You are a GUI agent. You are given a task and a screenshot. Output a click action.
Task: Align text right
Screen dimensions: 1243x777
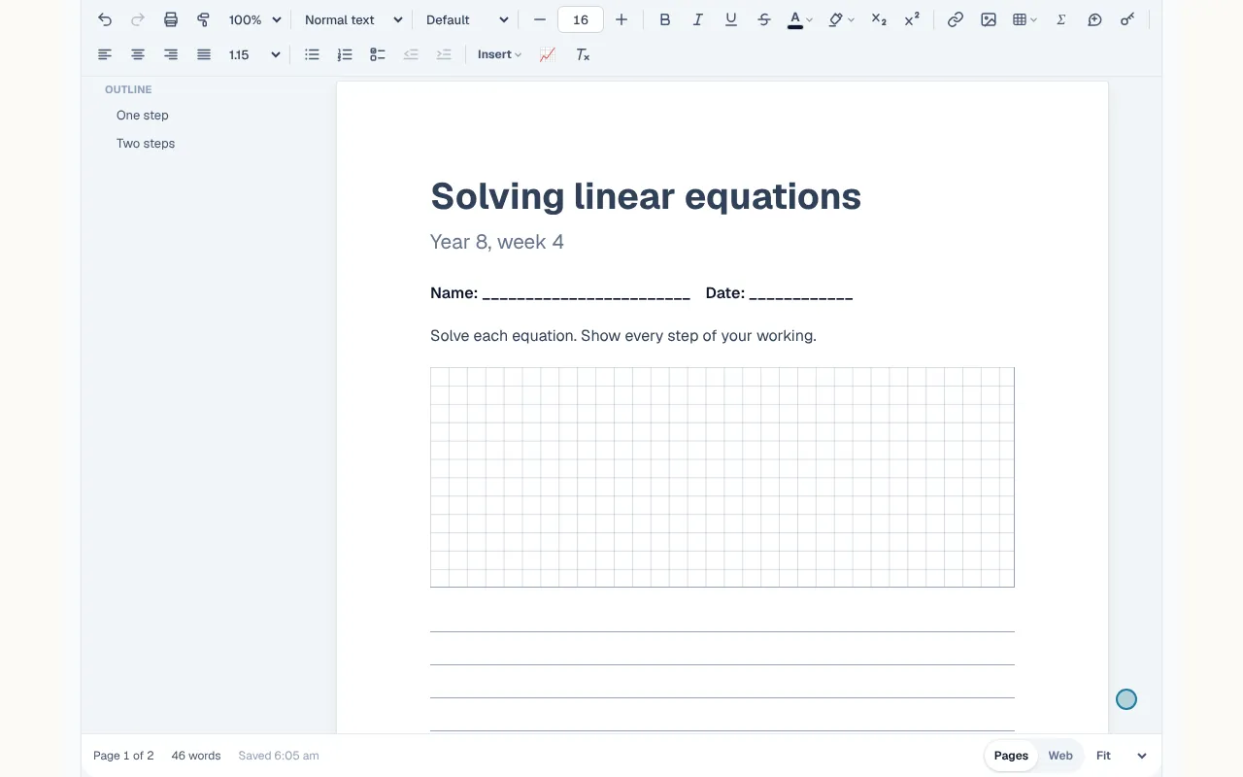171,54
